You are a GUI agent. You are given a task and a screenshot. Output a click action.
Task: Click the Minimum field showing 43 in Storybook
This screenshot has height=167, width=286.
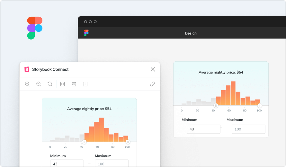tap(67, 163)
